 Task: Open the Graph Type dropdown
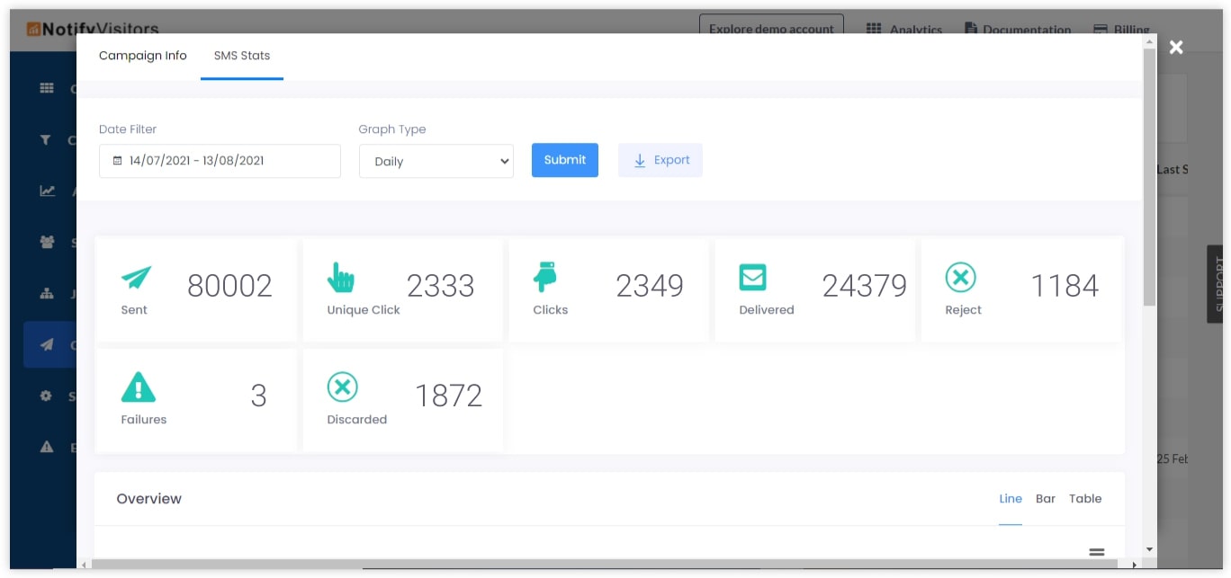tap(436, 160)
